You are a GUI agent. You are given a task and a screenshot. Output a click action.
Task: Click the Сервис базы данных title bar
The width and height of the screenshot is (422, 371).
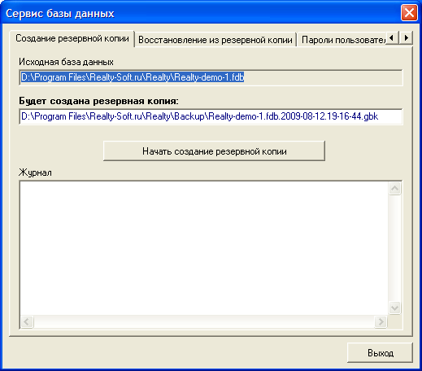201,13
